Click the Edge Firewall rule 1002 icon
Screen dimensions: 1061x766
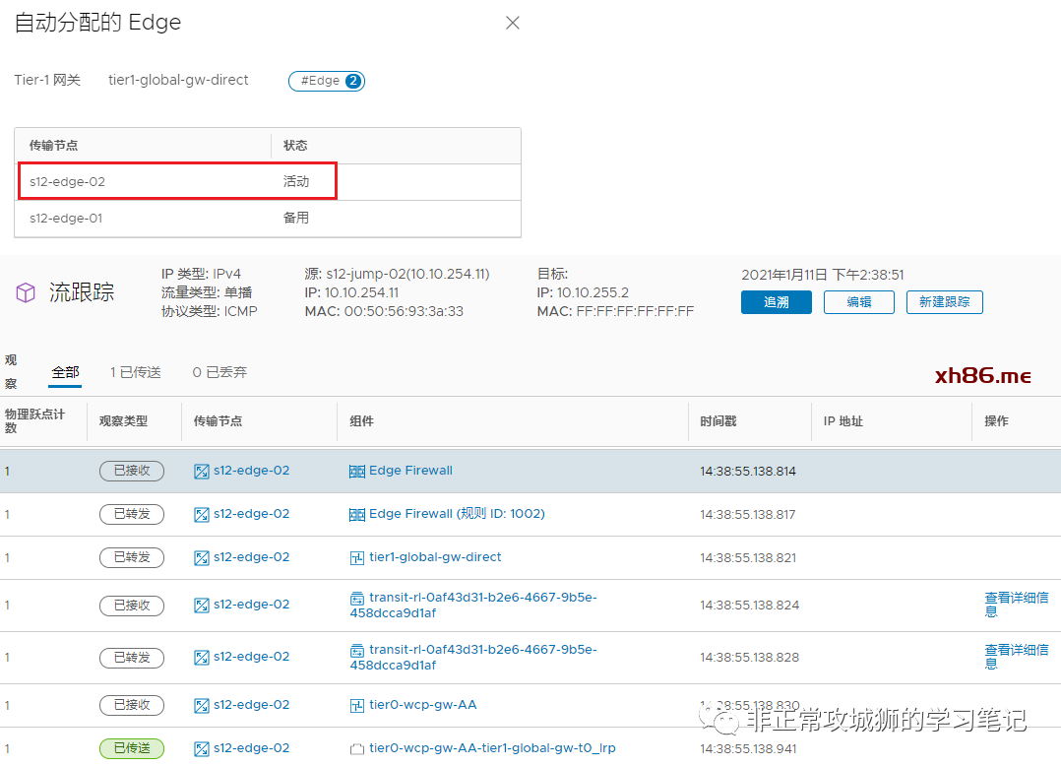(357, 515)
